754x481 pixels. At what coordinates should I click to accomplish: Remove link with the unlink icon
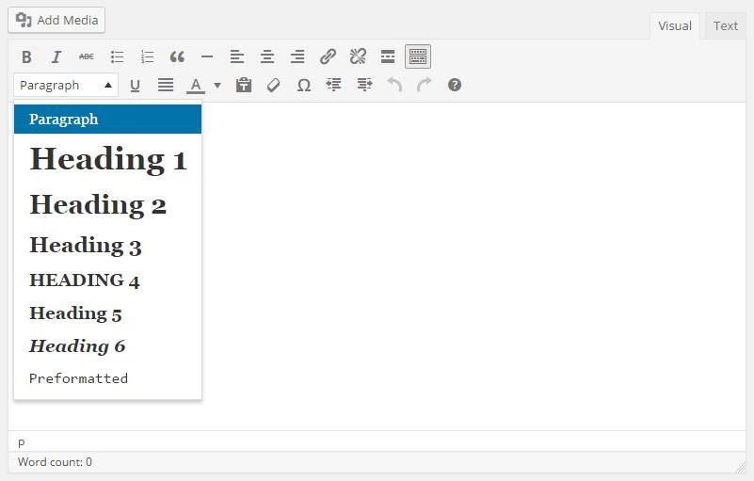(358, 56)
